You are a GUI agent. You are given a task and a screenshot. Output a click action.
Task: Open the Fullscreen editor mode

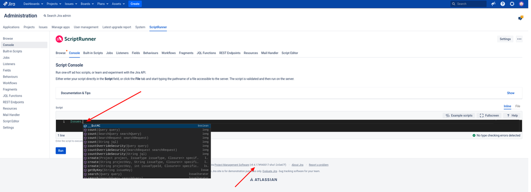coord(489,116)
